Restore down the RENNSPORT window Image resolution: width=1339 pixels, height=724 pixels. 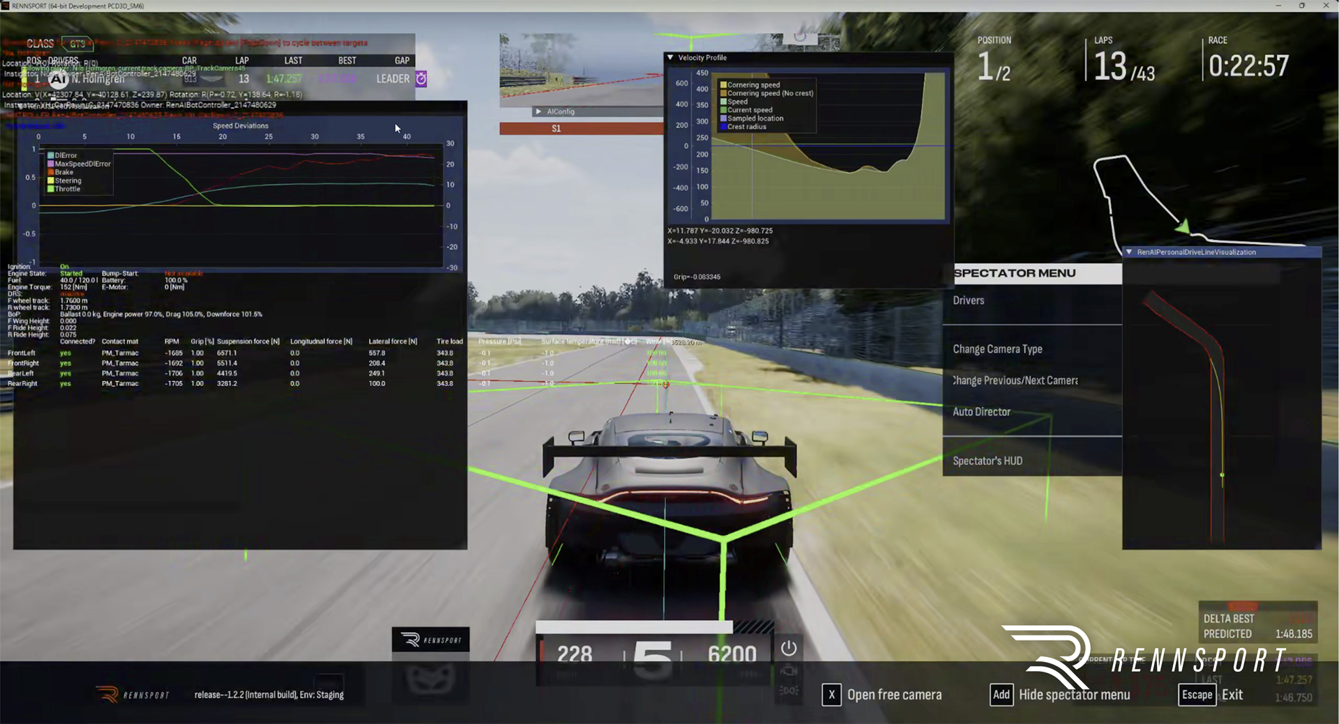pos(1302,6)
